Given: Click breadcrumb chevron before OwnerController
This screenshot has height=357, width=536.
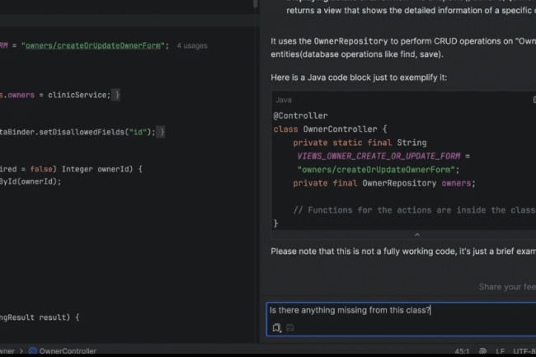Looking at the screenshot, I should tap(21, 351).
